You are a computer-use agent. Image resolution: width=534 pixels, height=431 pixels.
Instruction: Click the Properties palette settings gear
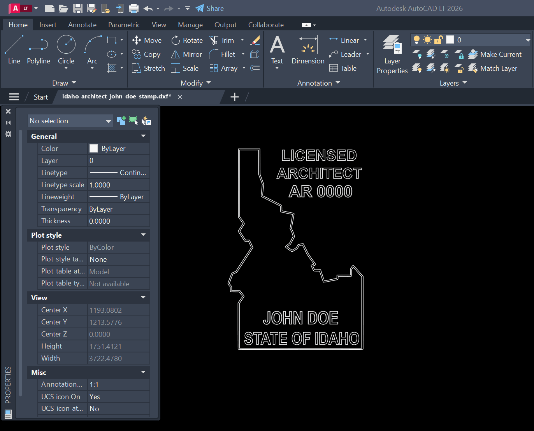coord(8,134)
